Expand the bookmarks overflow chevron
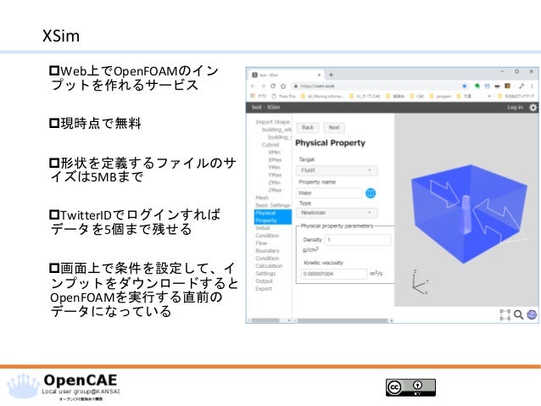The image size is (541, 406). [x=489, y=96]
